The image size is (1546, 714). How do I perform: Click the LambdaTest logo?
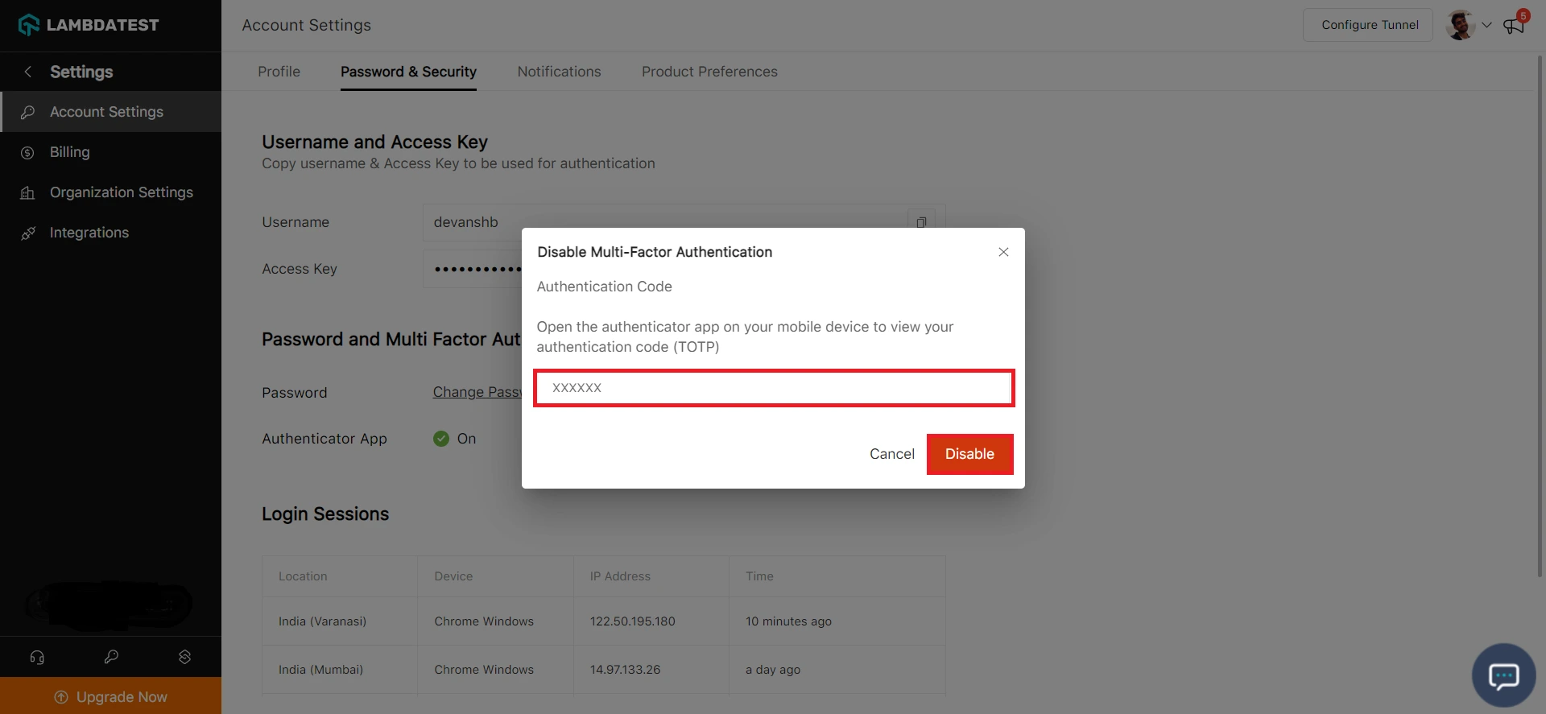click(x=89, y=25)
